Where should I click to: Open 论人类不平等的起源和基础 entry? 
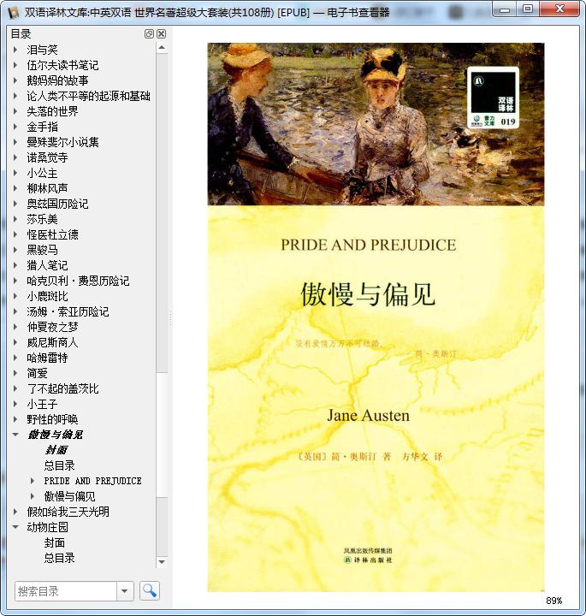88,96
